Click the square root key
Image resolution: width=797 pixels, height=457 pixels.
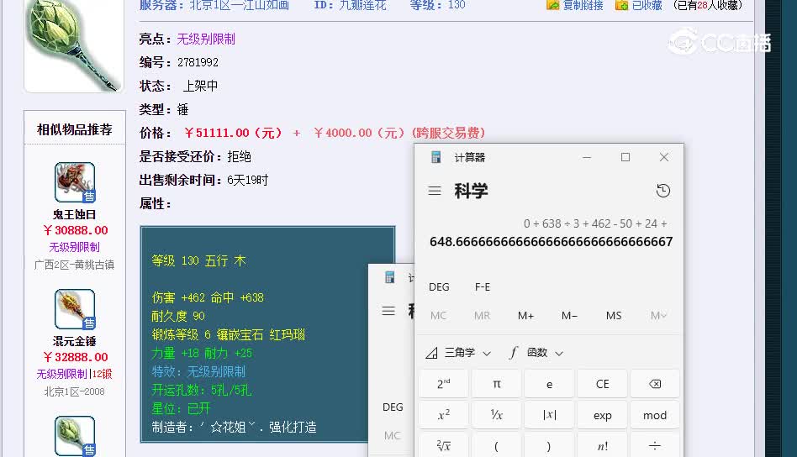443,445
